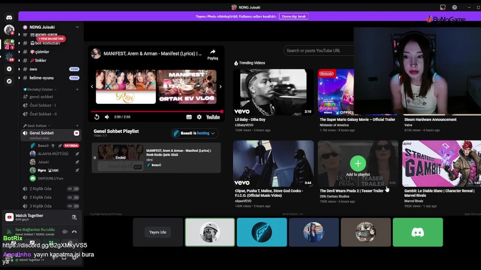Click the 1 YENİ BAHSETME mention pill
This screenshot has width=481, height=270.
pos(51,39)
